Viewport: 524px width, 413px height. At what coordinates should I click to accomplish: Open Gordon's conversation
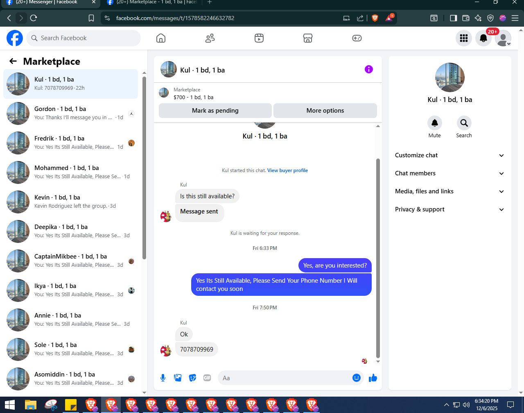tap(71, 113)
